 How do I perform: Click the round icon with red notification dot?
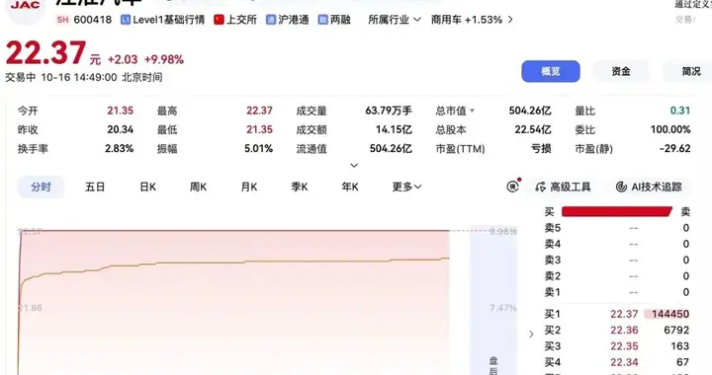tap(513, 186)
